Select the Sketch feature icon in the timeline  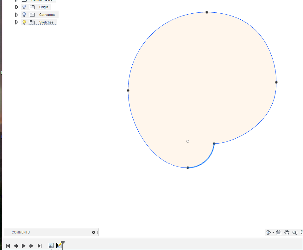pos(60,245)
